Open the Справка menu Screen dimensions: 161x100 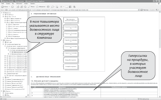(32, 4)
